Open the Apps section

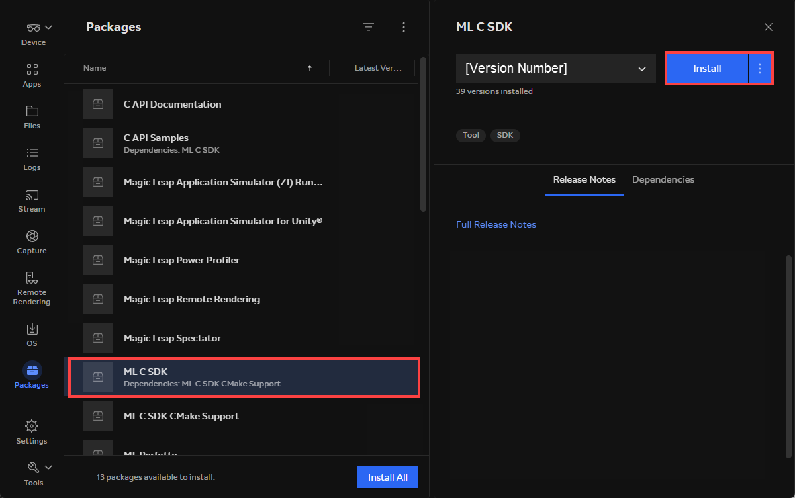32,75
